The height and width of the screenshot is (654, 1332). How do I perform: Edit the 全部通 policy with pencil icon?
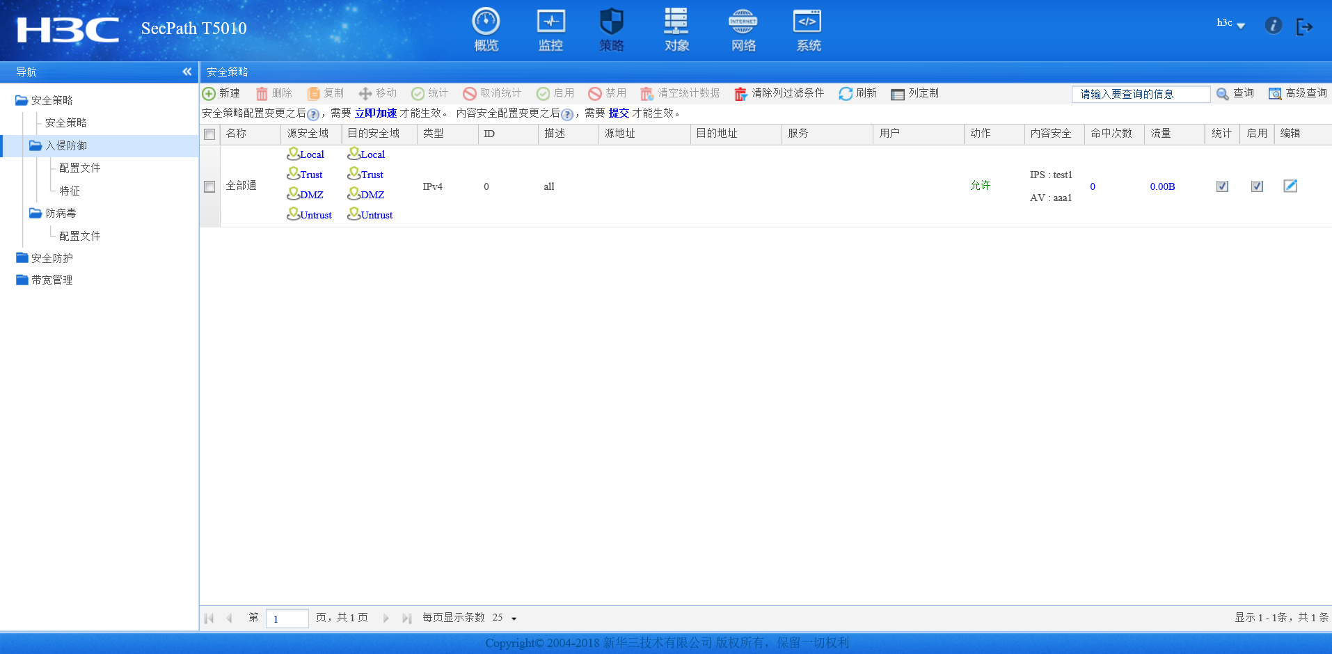1290,186
